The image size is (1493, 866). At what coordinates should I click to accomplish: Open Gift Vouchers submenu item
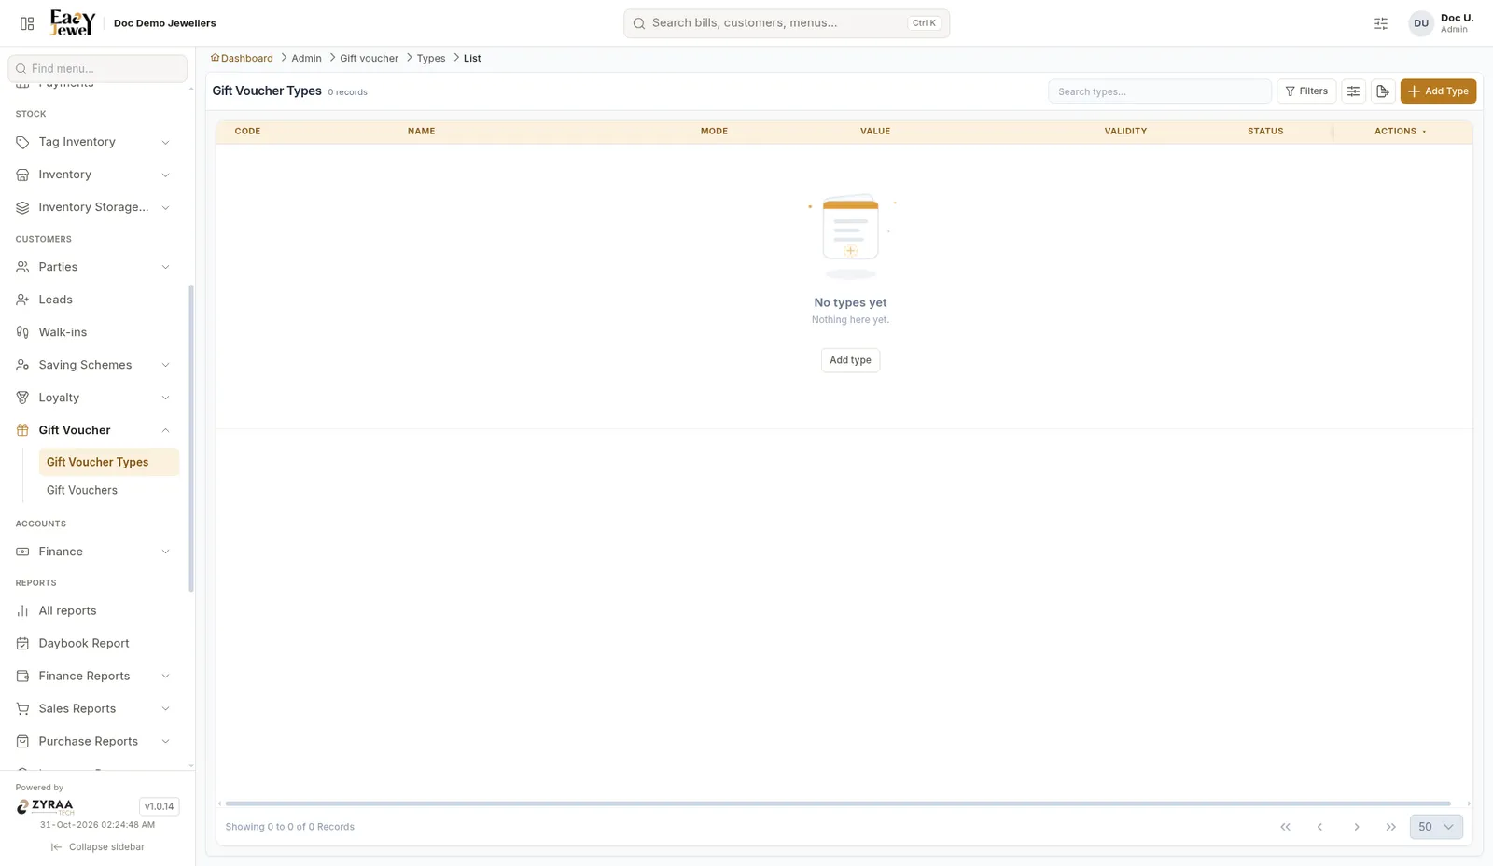pyautogui.click(x=108, y=490)
